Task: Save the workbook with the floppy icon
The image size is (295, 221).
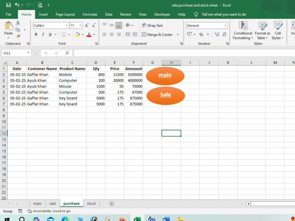Action: pyautogui.click(x=9, y=5)
